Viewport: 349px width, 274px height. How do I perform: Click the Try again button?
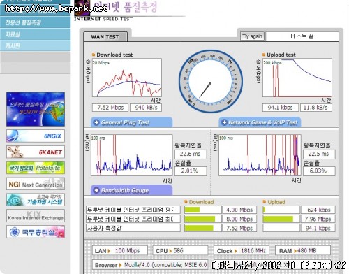pos(252,36)
